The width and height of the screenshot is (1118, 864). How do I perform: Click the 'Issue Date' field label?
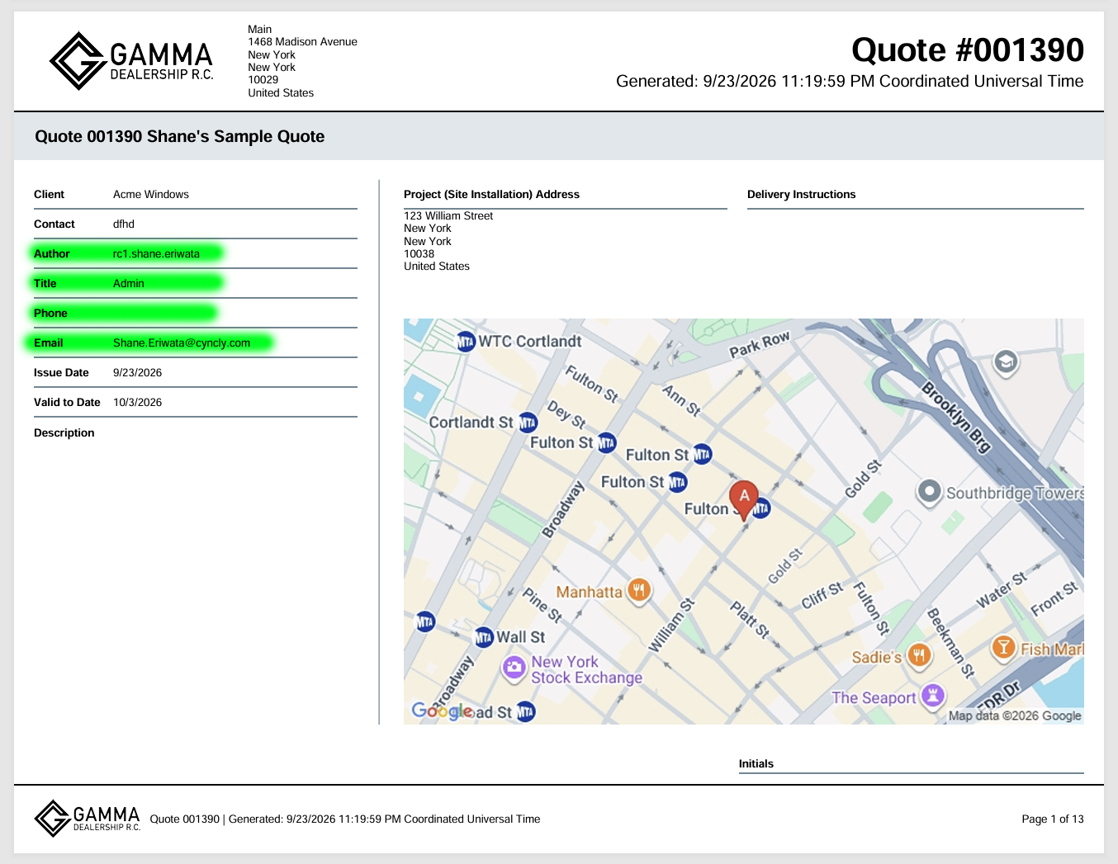[x=61, y=373]
